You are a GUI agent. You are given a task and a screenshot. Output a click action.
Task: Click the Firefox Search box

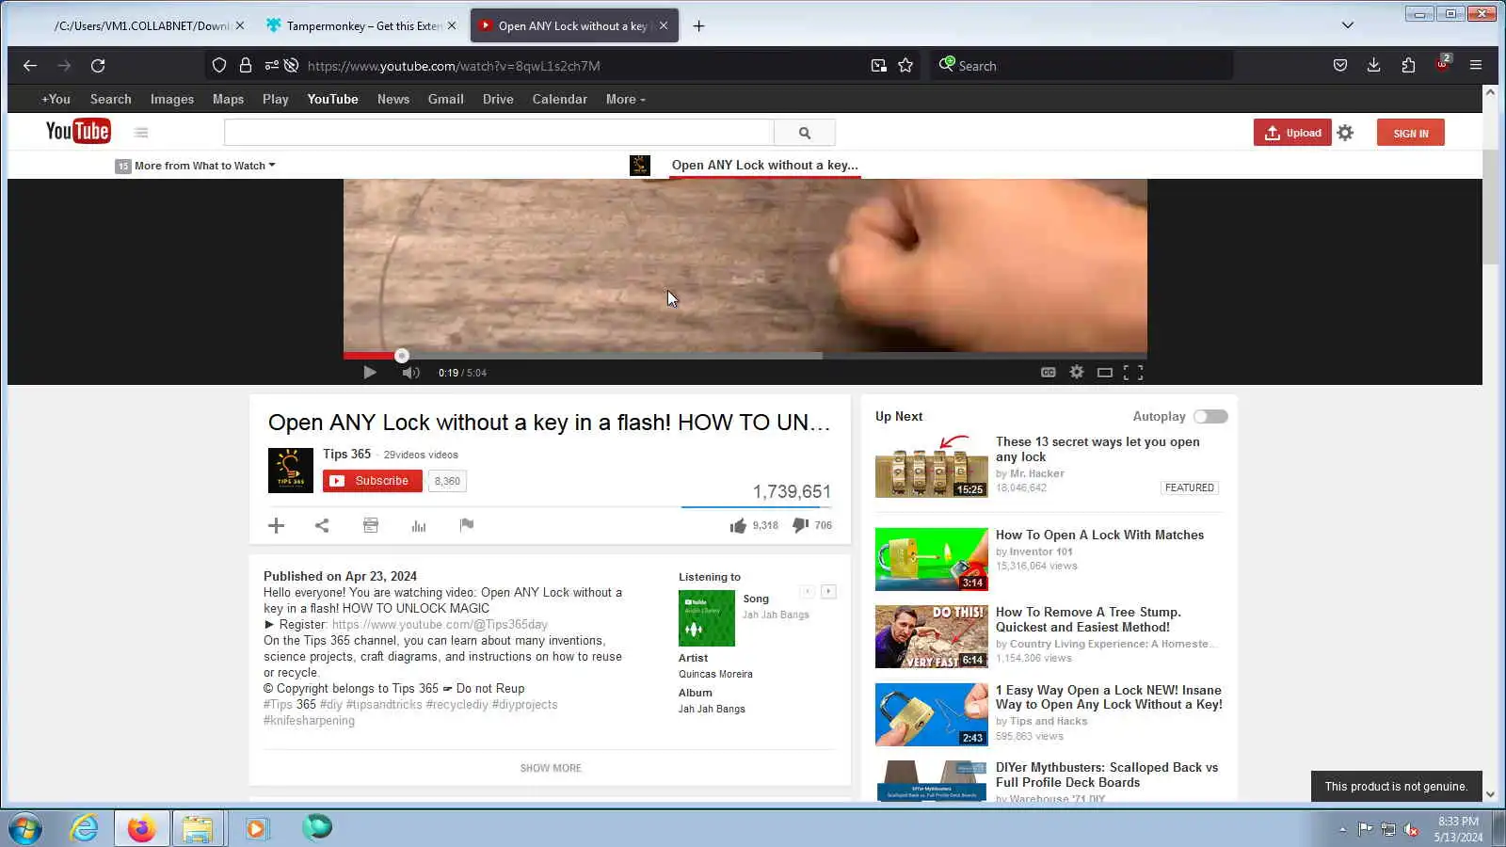pos(1082,66)
